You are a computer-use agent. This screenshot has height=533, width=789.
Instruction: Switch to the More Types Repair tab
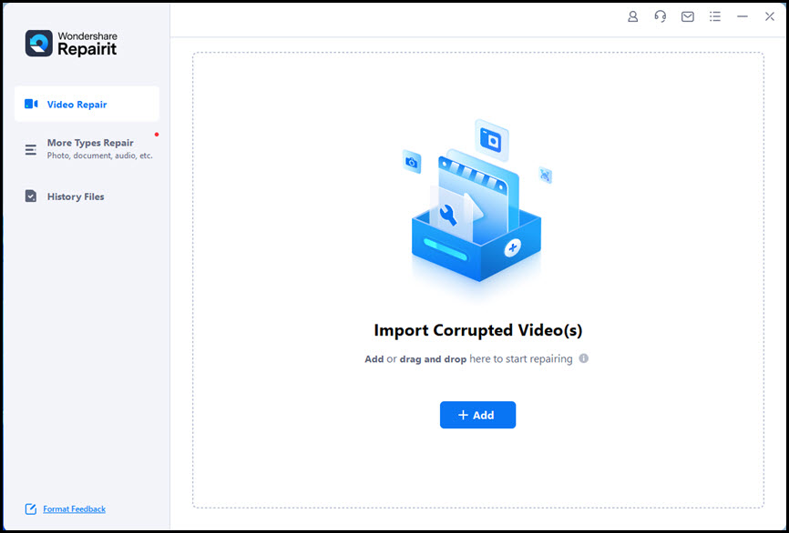click(x=87, y=149)
